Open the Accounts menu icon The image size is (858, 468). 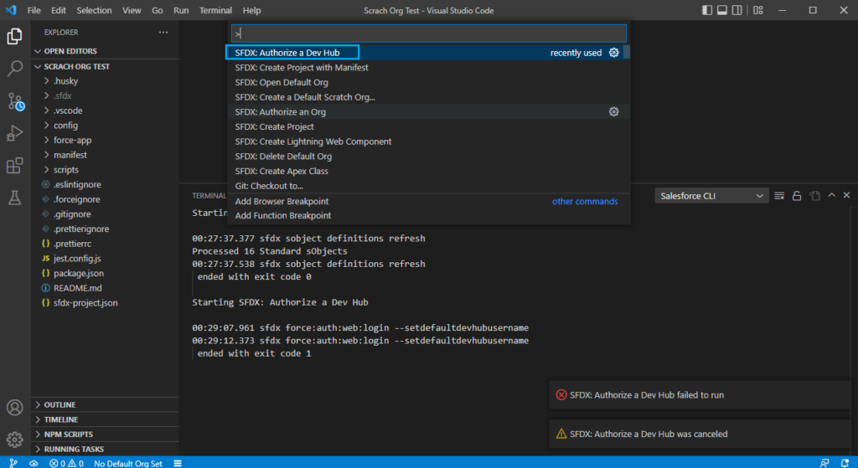click(15, 408)
